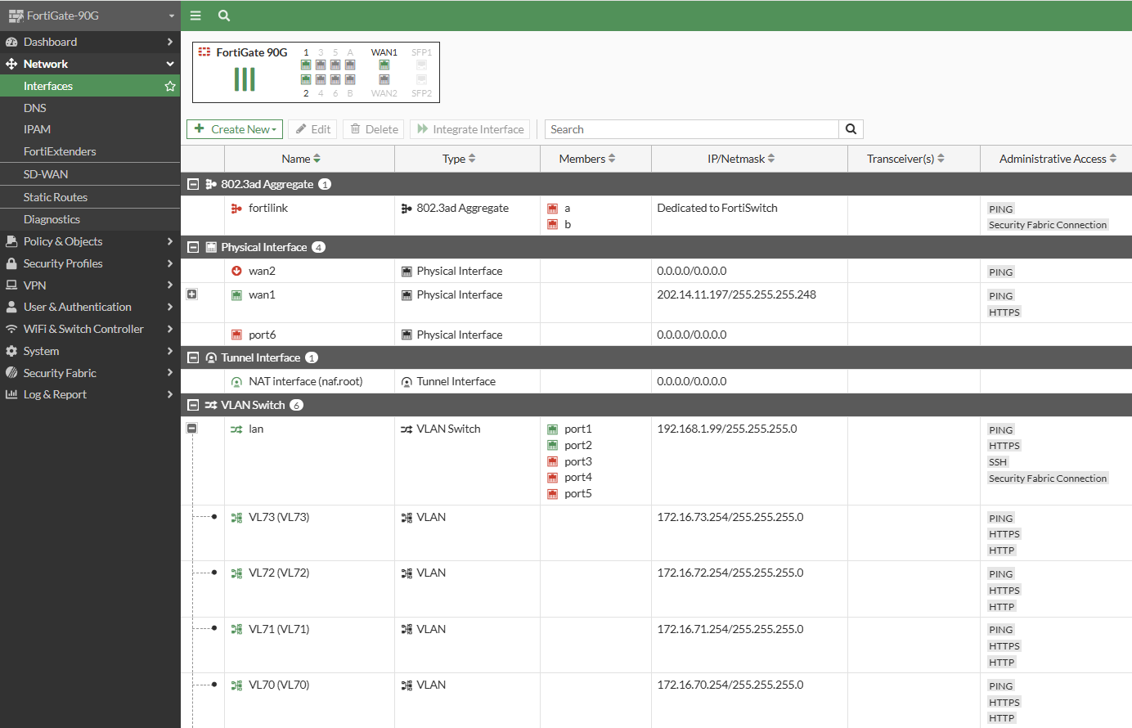Viewport: 1132px width, 728px height.
Task: Click port 1 icon on FortiGate faceplate
Action: click(x=306, y=65)
